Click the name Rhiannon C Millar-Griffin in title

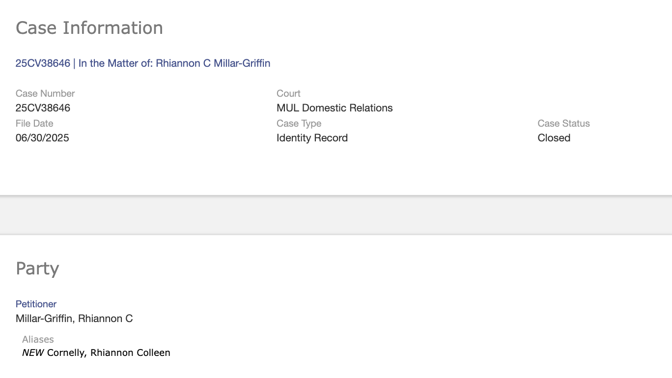[x=213, y=63]
